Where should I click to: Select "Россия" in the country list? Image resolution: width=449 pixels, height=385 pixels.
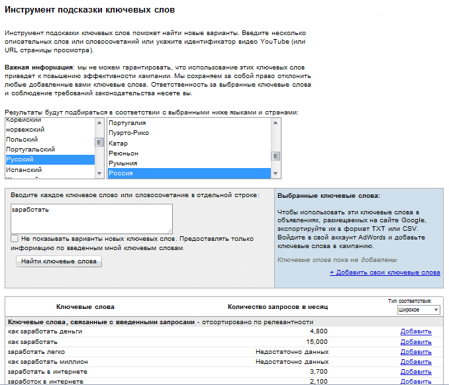coord(189,173)
